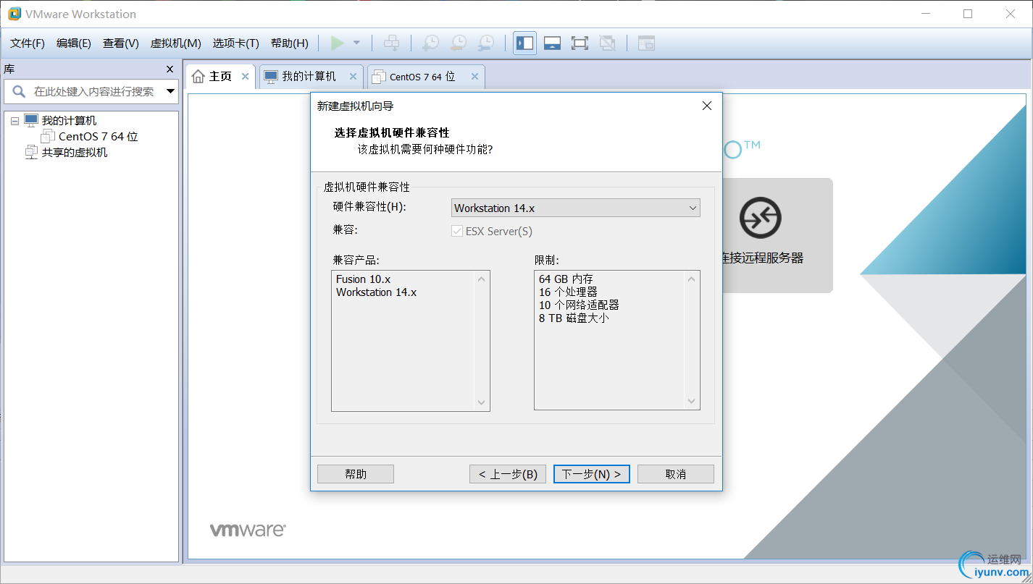Click the console view toolbar icon
The height and width of the screenshot is (584, 1033).
coord(646,43)
